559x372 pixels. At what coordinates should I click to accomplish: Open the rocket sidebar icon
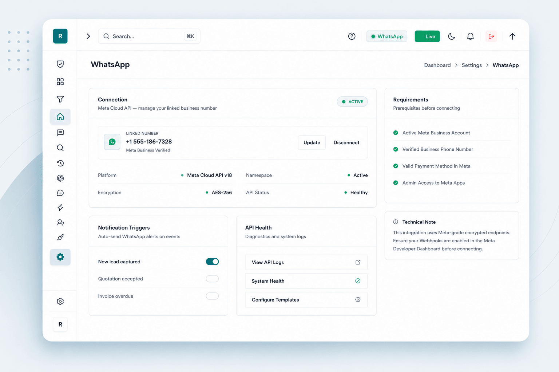coord(60,237)
